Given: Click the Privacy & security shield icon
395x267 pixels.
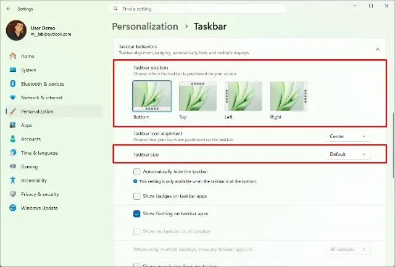Looking at the screenshot, I should 12,194.
